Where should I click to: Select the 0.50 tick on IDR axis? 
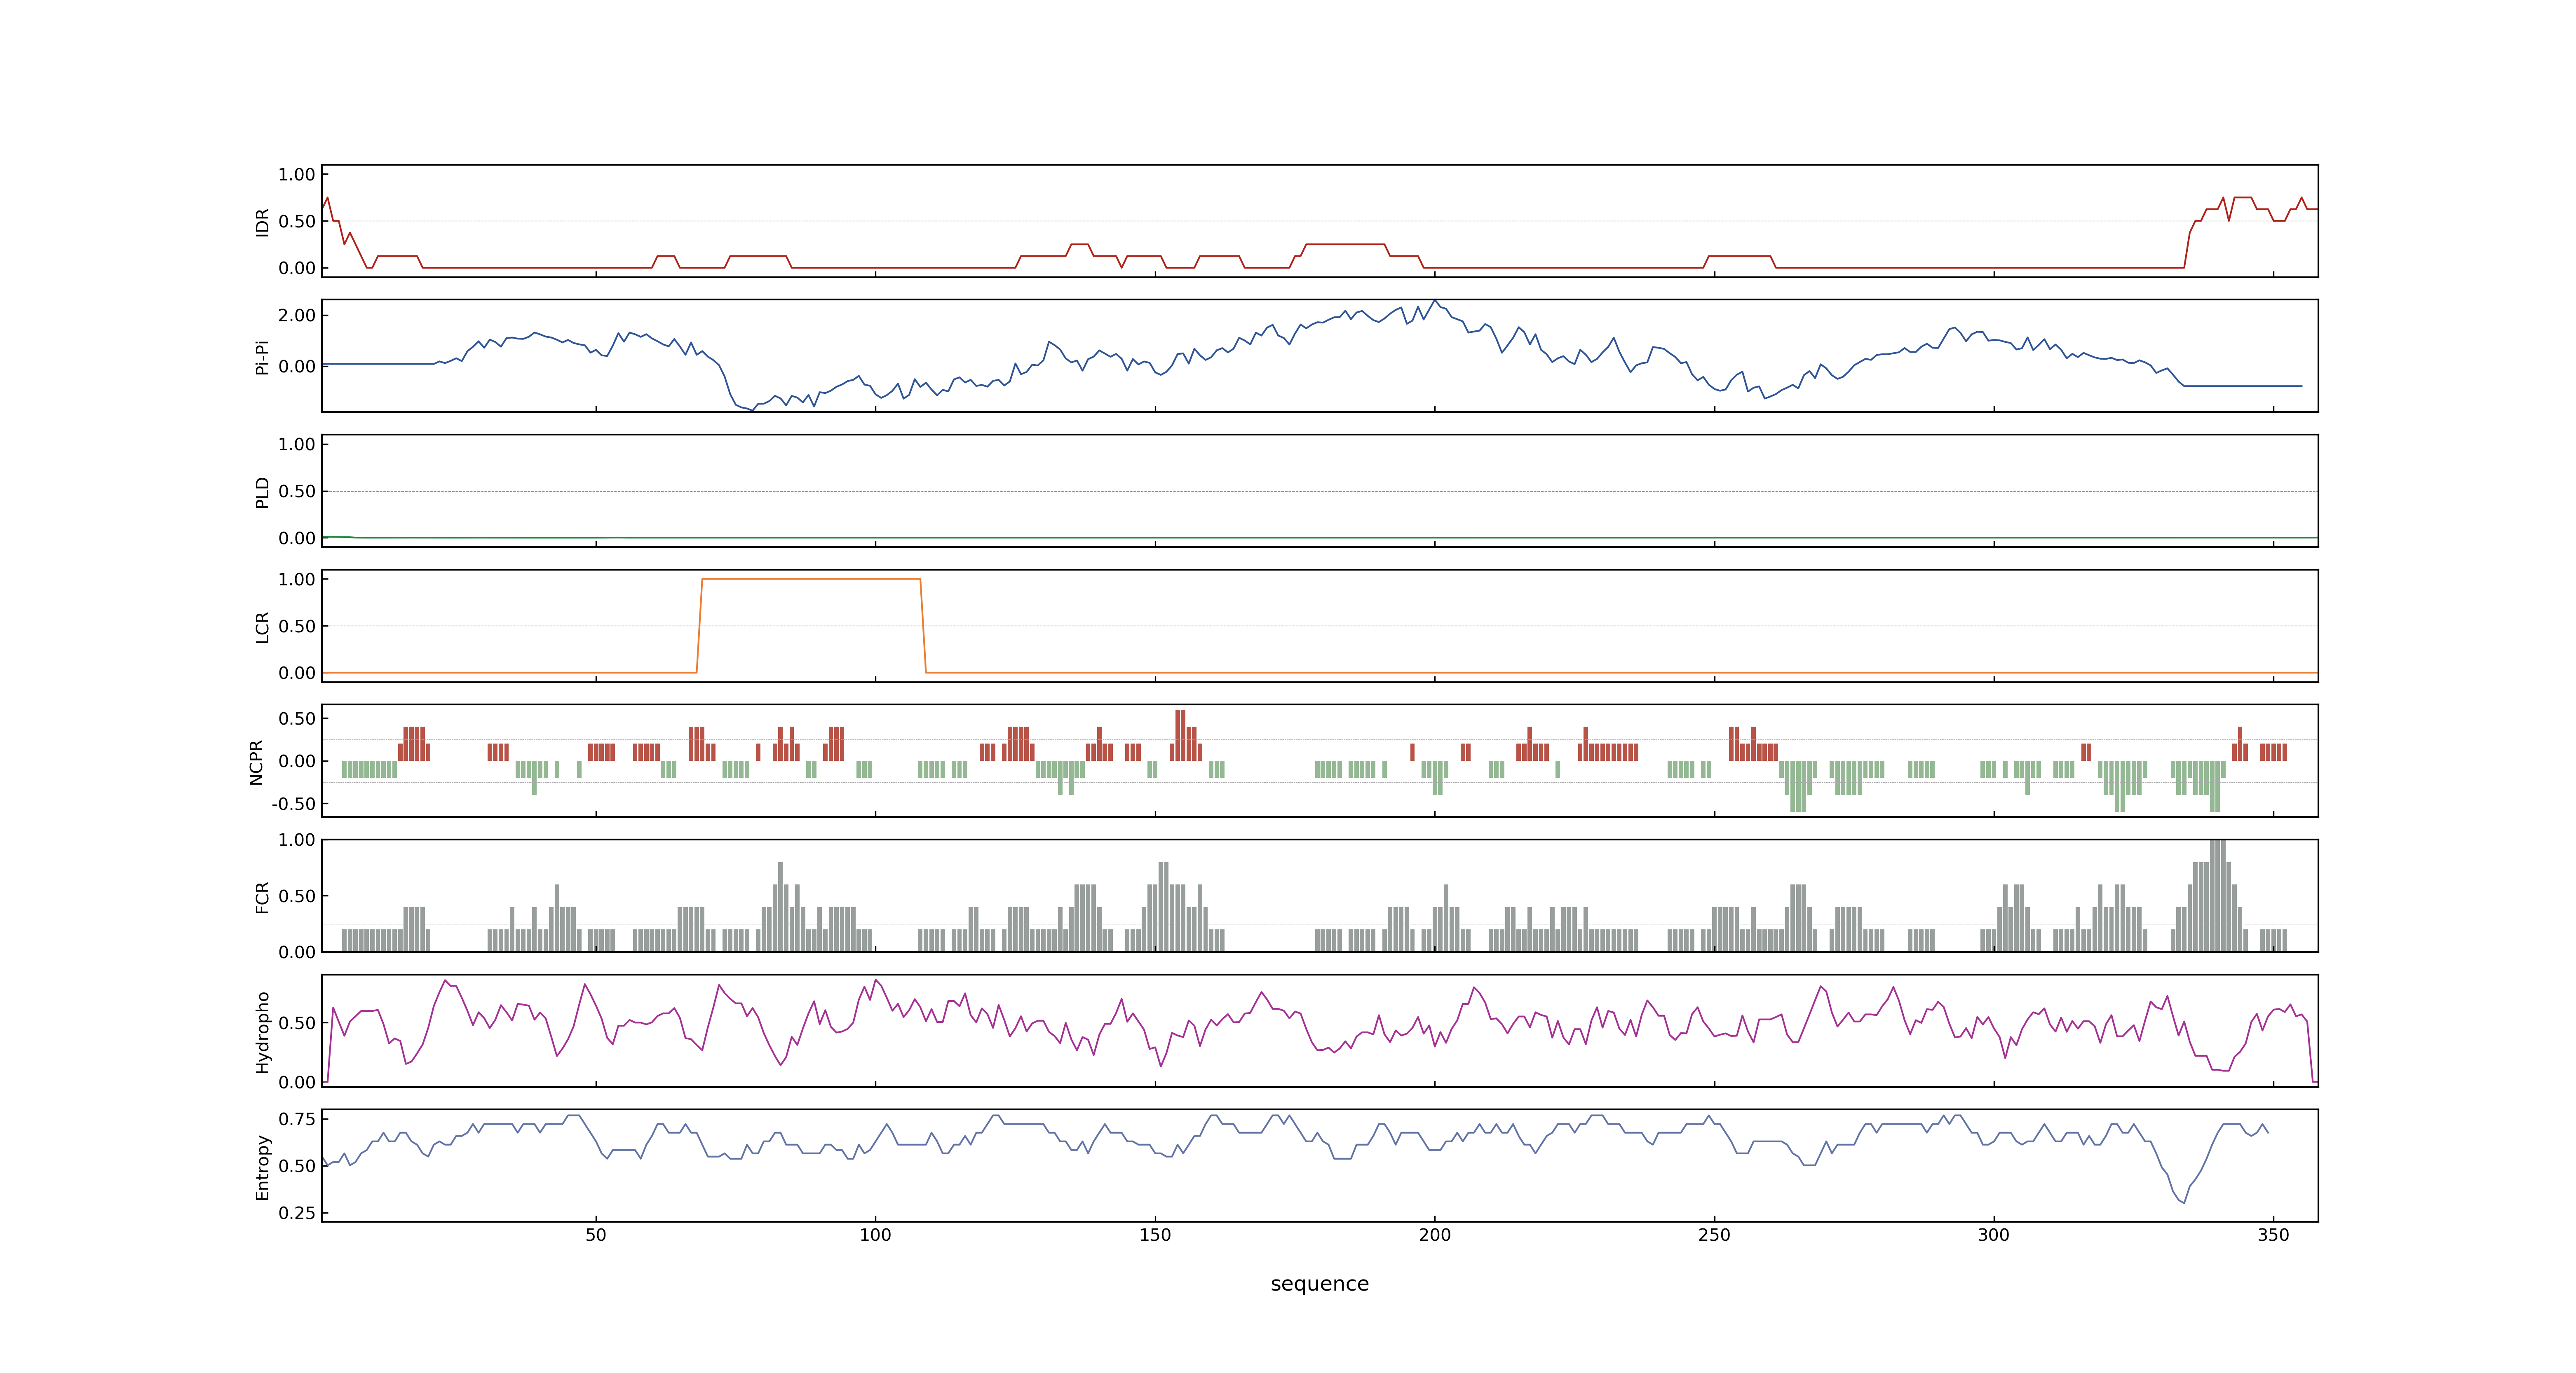coord(297,222)
